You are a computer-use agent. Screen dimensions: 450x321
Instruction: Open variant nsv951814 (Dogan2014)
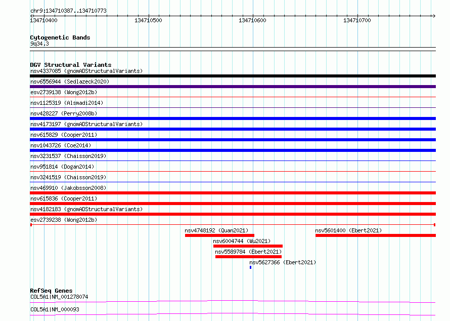[62, 167]
